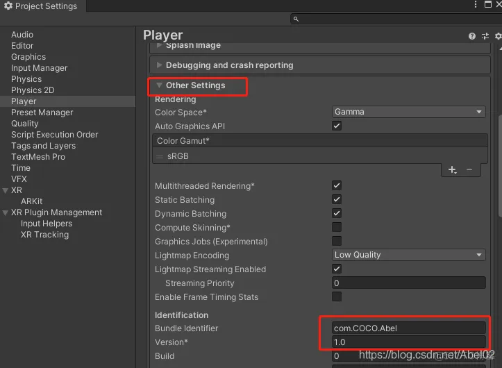This screenshot has width=502, height=368.
Task: Click the settings search field
Action: (x=396, y=19)
